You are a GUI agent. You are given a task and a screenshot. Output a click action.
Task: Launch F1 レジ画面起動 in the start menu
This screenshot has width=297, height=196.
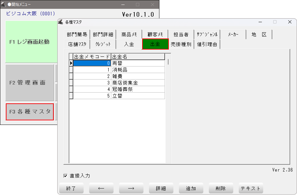pyautogui.click(x=30, y=42)
